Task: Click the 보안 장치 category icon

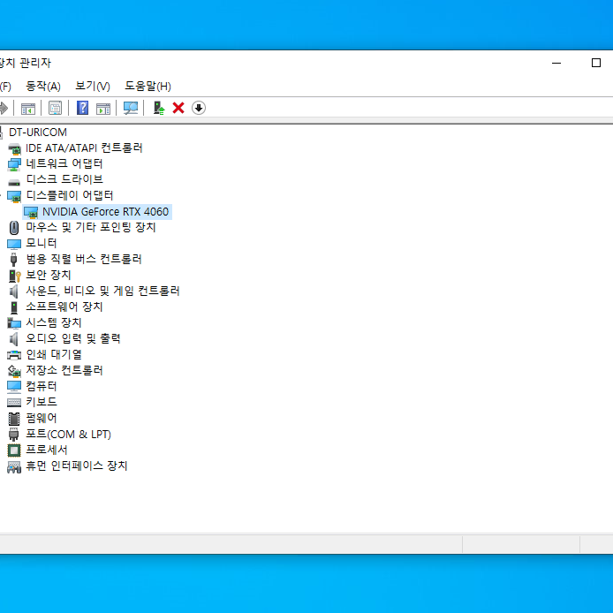Action: click(x=14, y=276)
